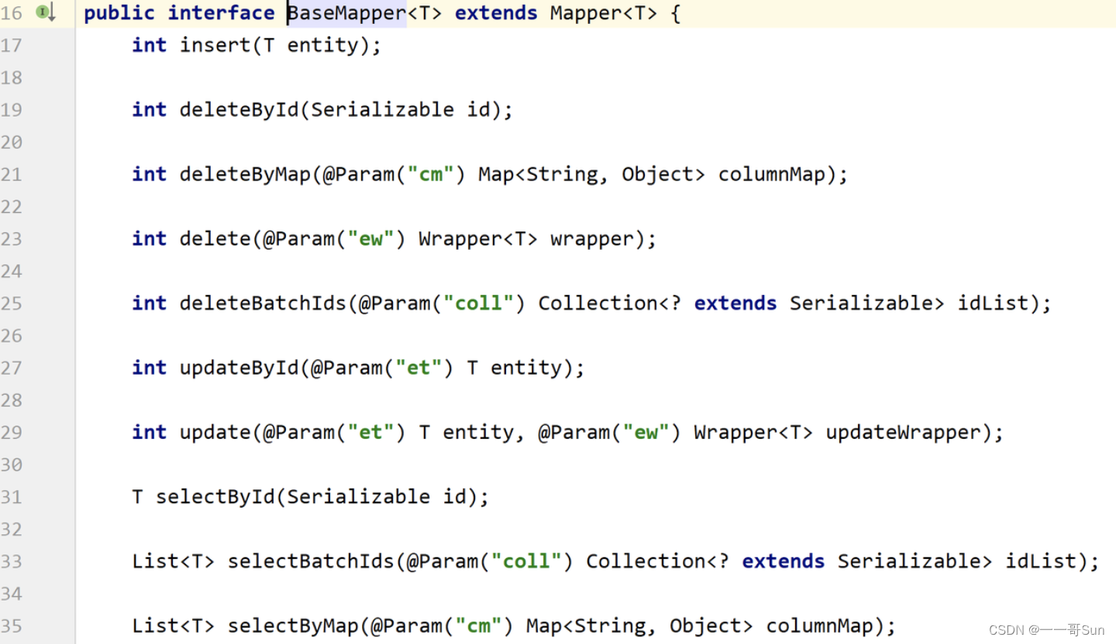Click Serializable type on line 19
The height and width of the screenshot is (644, 1116).
(383, 110)
